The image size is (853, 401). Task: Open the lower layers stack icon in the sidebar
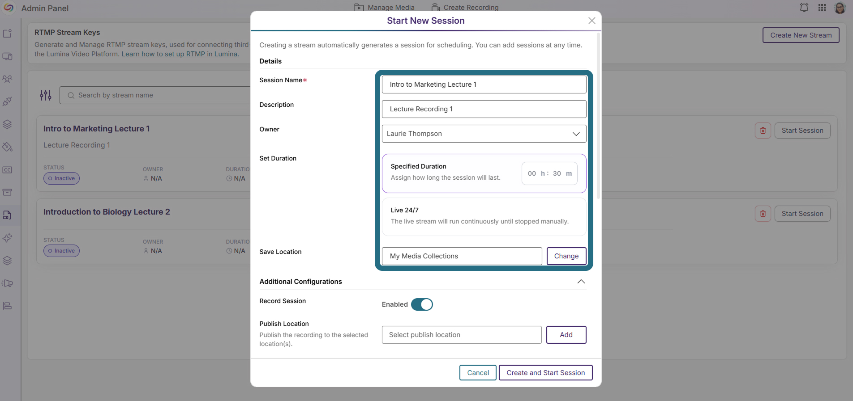click(x=8, y=261)
